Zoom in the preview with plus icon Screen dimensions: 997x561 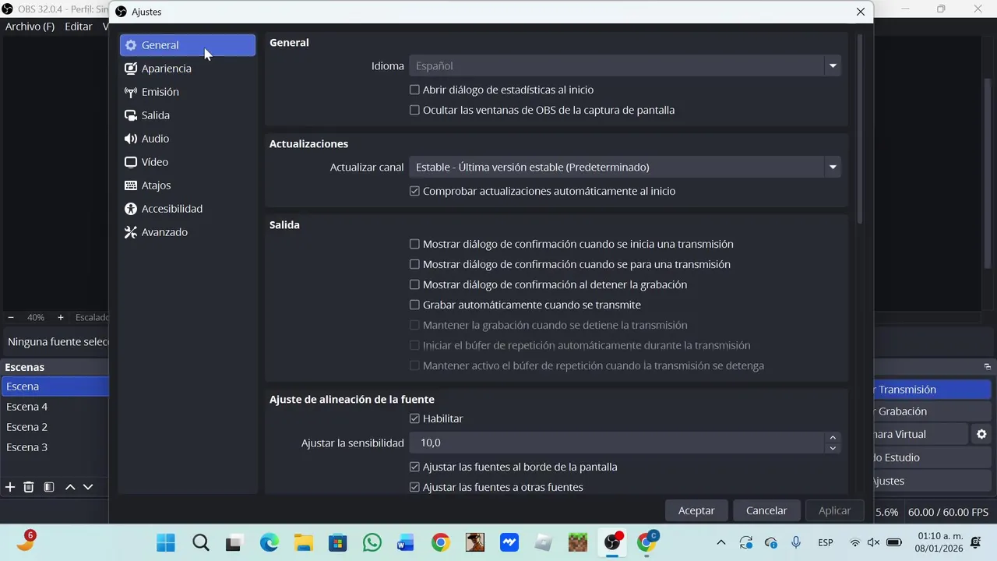61,317
